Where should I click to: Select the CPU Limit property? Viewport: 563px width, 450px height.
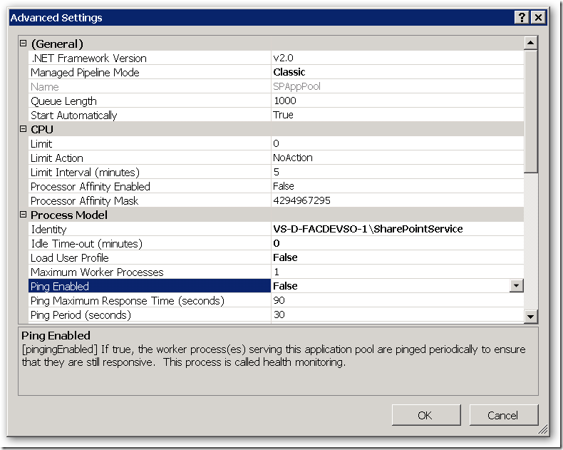click(150, 143)
